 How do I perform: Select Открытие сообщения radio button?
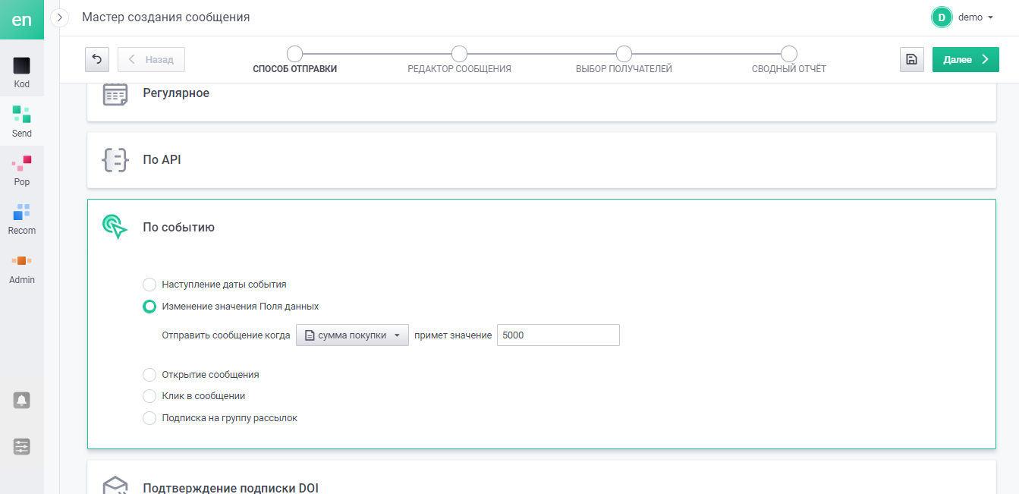(x=149, y=375)
